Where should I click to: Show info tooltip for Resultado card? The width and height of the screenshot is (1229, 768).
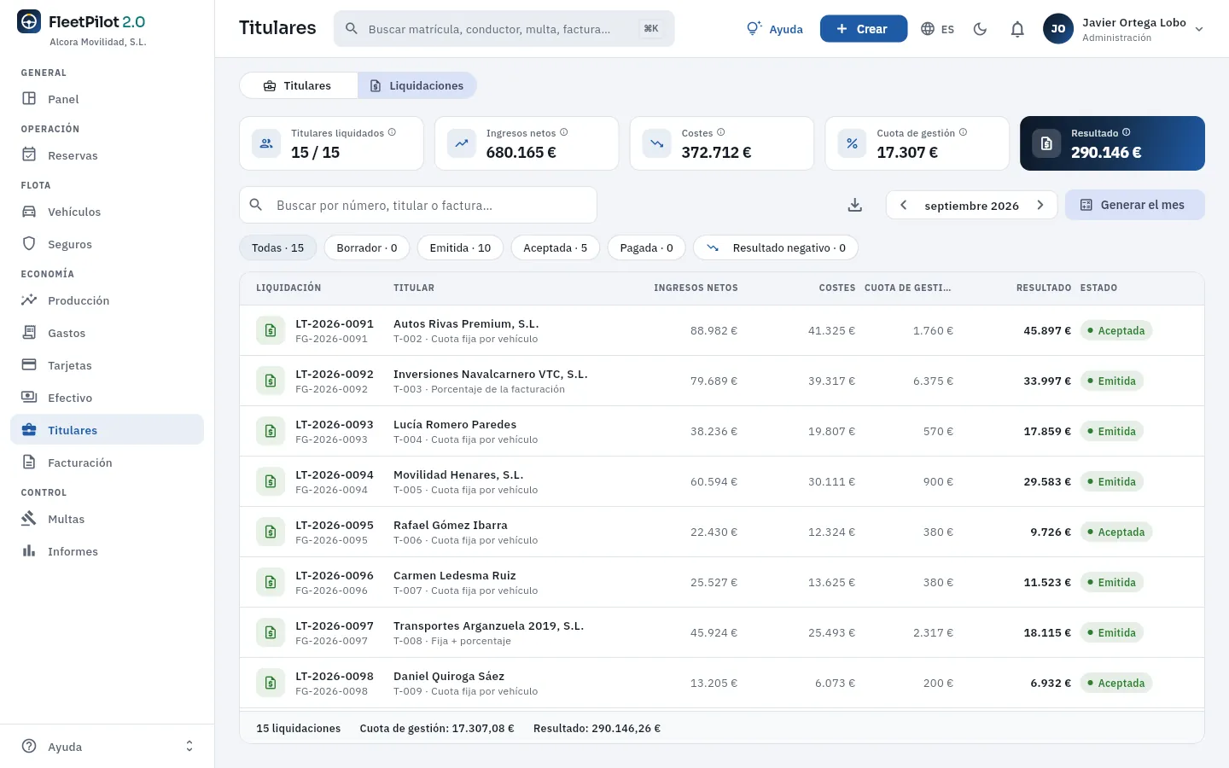coord(1126,132)
